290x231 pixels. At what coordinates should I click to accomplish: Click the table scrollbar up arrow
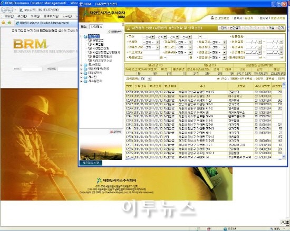pyautogui.click(x=284, y=84)
